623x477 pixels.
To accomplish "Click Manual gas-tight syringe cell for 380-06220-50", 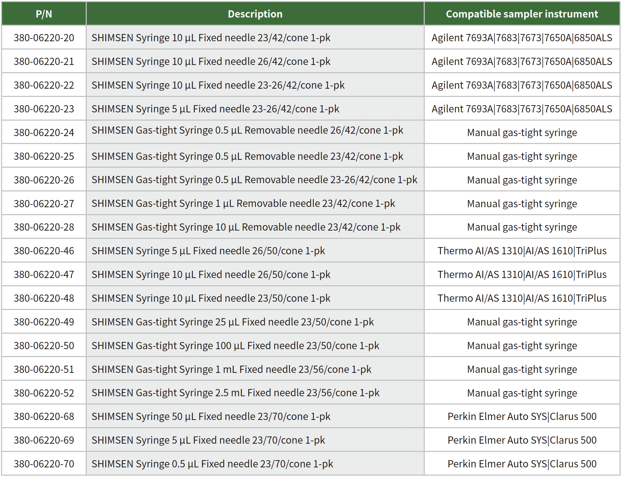I will point(521,346).
